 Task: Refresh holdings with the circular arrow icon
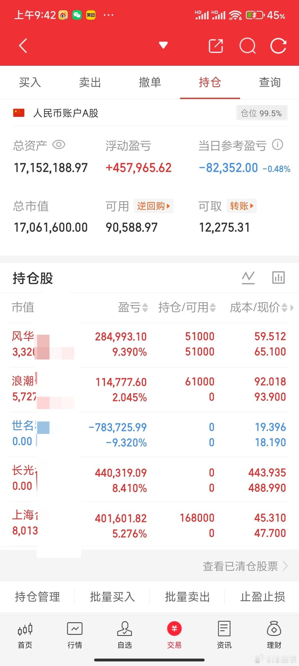pos(278,46)
